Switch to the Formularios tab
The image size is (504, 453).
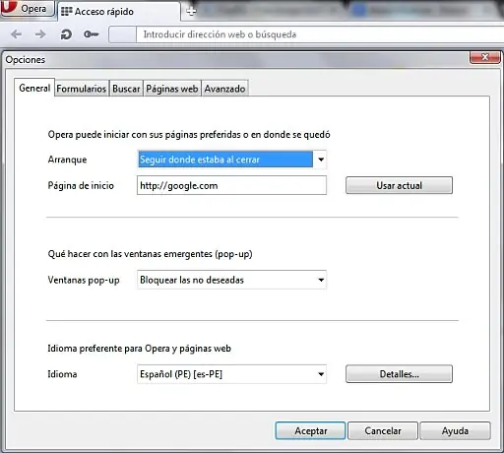[82, 89]
